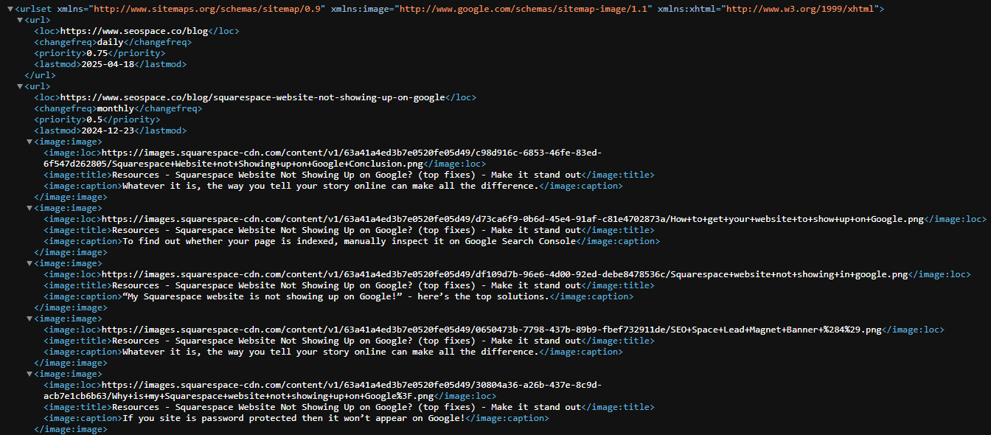This screenshot has height=435, width=991.
Task: Collapse the root urlset node triangle
Action: [x=9, y=9]
